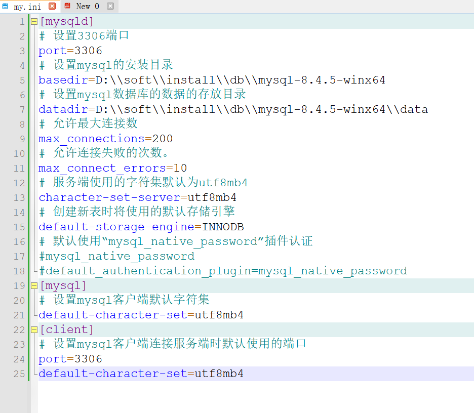Click the [mysql] section header text
Viewport: 474px width, 413px height.
[63, 285]
